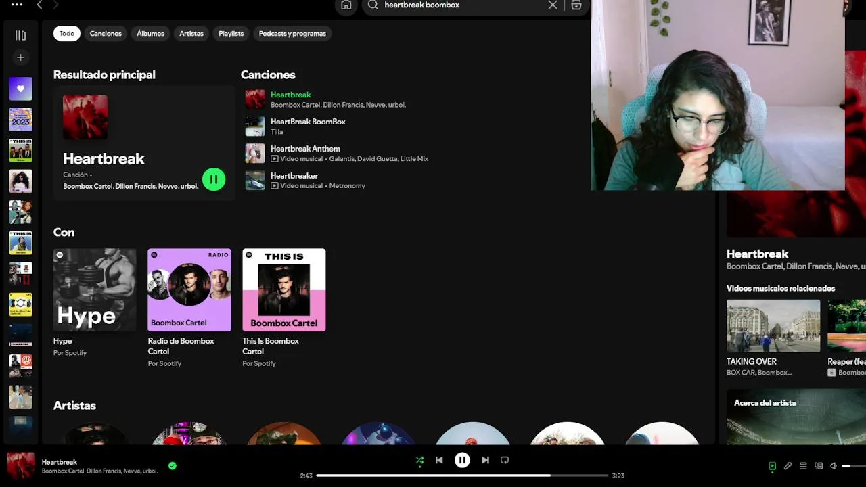
Task: Select the Playlists filter chip
Action: [231, 33]
